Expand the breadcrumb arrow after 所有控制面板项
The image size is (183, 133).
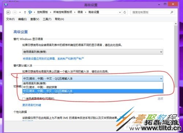(x=75, y=12)
